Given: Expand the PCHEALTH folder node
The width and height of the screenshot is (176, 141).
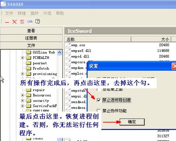Looking at the screenshot, I should pyautogui.click(x=22, y=58).
